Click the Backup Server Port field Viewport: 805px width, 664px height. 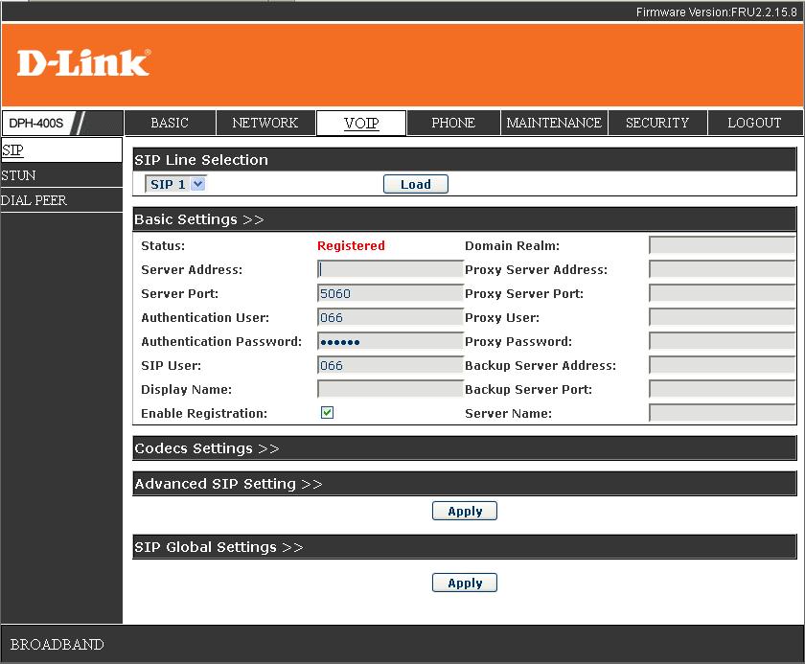click(x=723, y=389)
